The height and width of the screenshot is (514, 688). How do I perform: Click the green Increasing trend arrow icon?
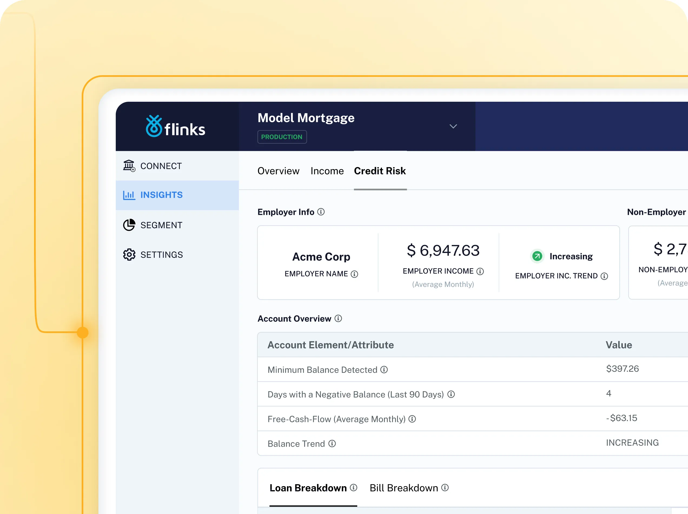(x=537, y=256)
